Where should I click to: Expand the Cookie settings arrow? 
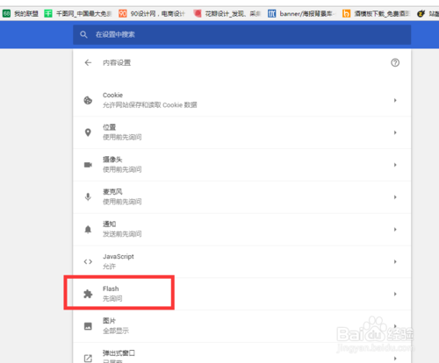[x=395, y=100]
